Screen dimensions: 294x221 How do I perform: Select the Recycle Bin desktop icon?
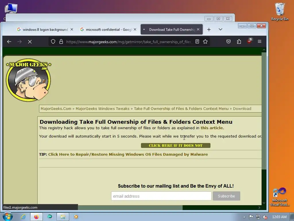click(x=280, y=12)
